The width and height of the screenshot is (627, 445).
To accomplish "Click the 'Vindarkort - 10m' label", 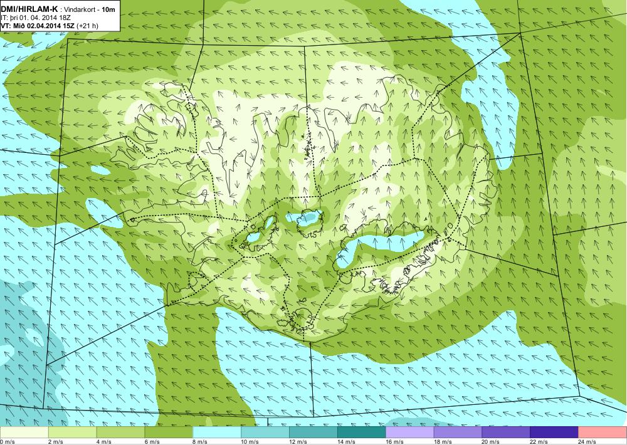I will coord(90,9).
